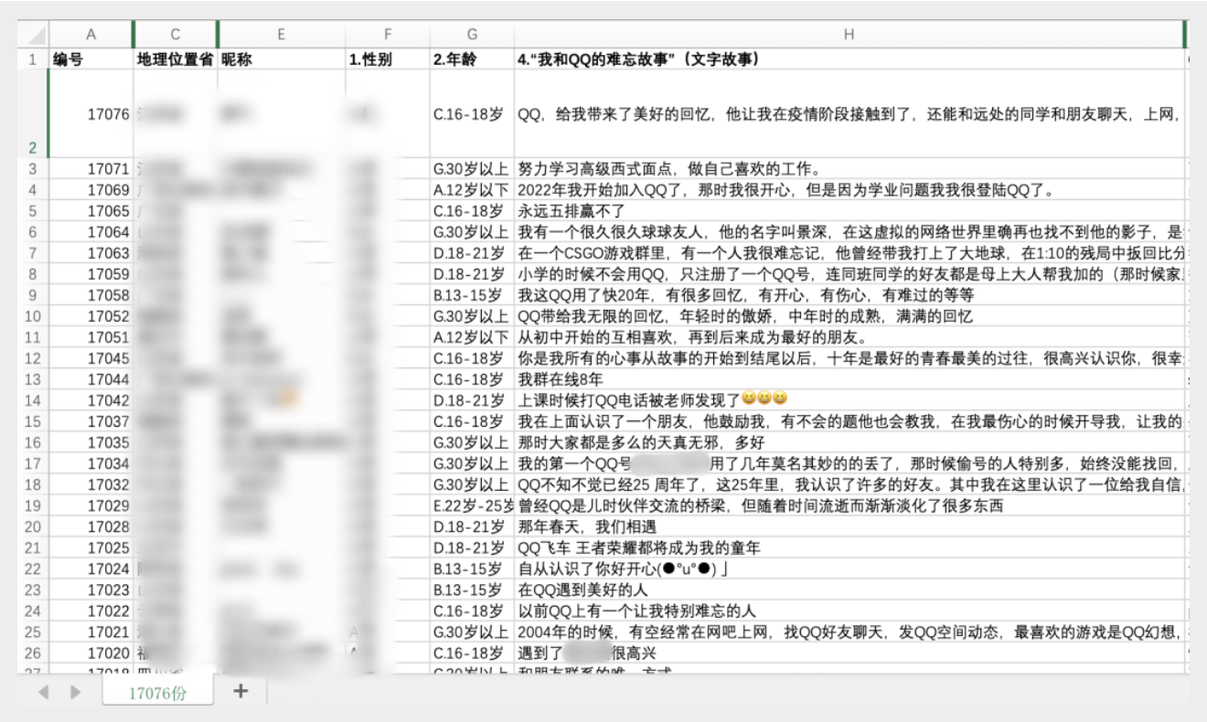The image size is (1207, 722).
Task: Click the 1.性别 header cell
Action: coord(388,59)
